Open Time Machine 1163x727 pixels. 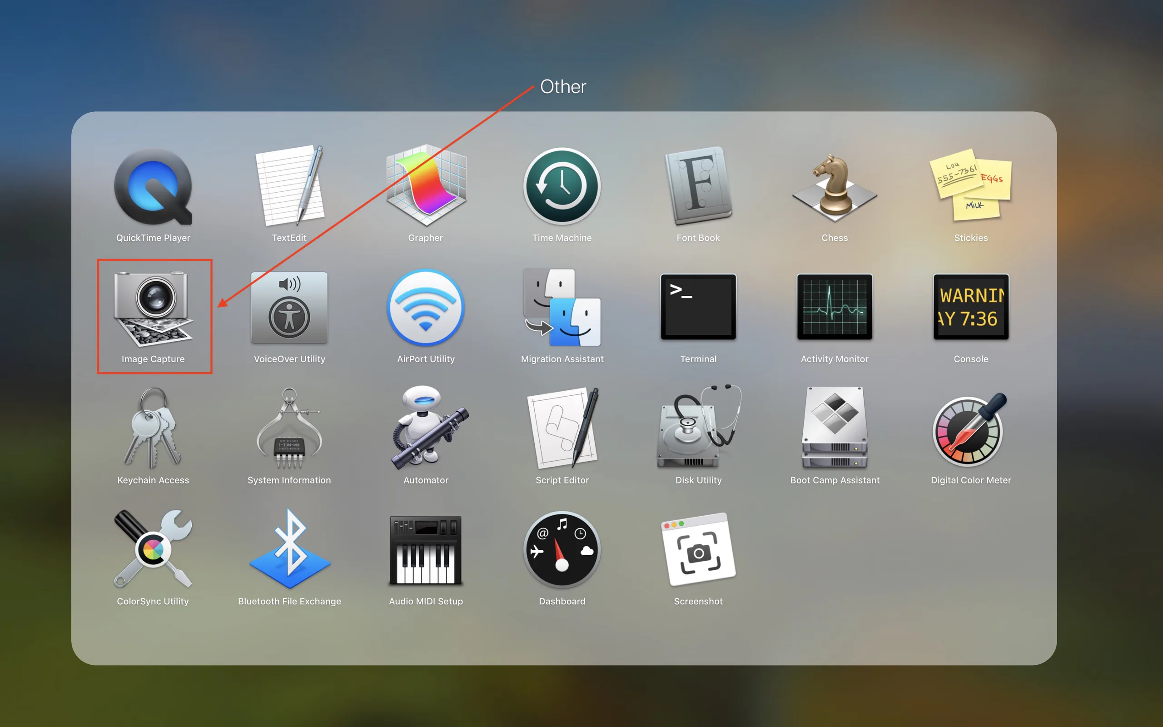(562, 186)
